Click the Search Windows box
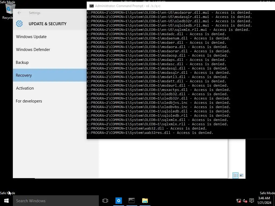The image size is (275, 206). click(x=56, y=201)
